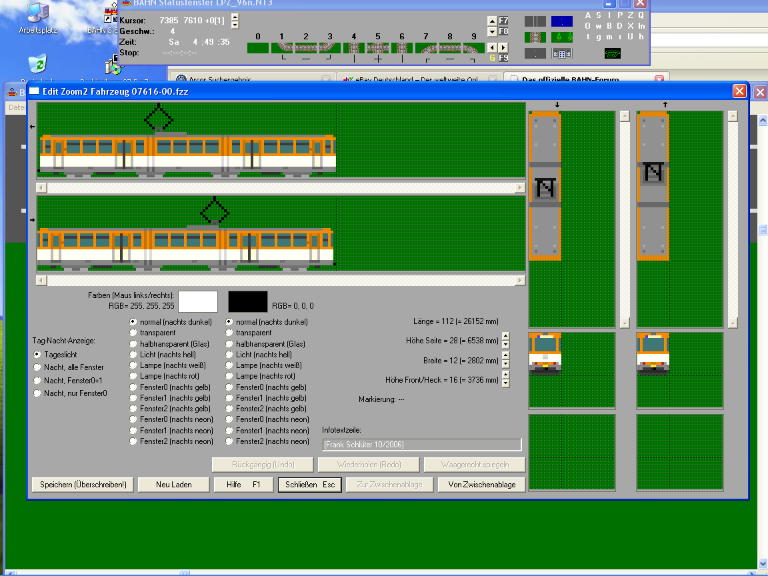Decrease the Breite value

pos(505,364)
